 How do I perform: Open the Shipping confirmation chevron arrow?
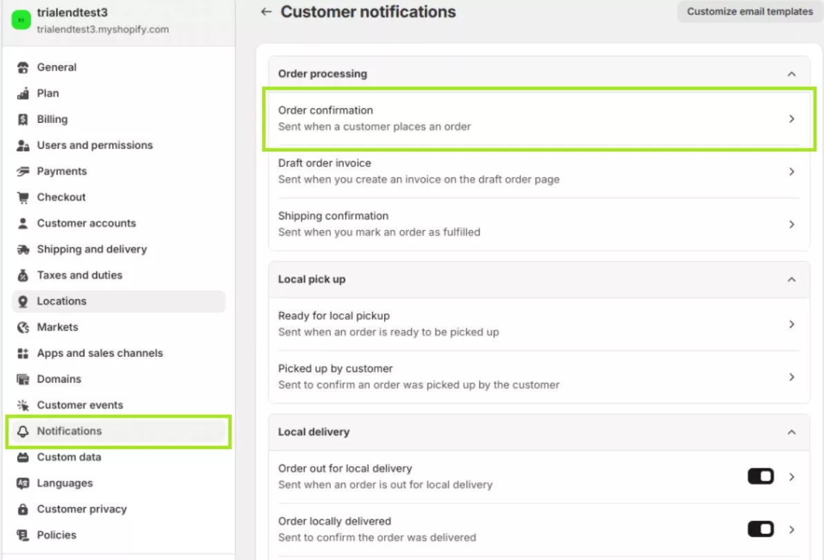(792, 224)
